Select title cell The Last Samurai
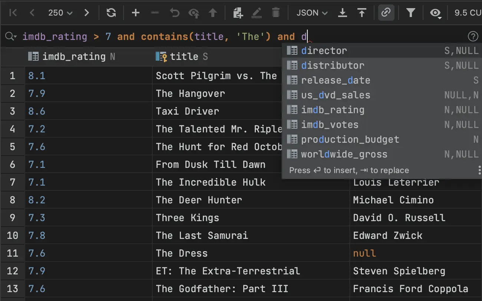Image resolution: width=482 pixels, height=301 pixels. click(x=251, y=236)
